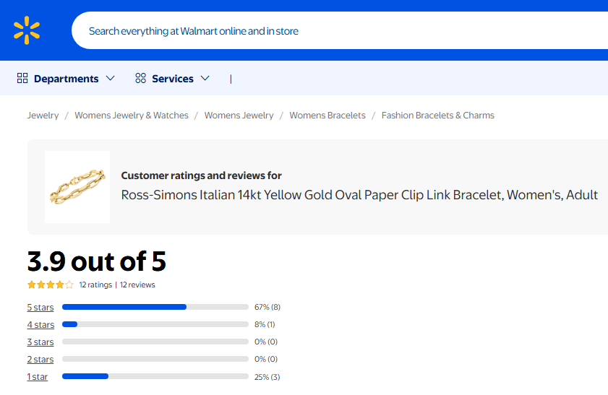
Task: Click the 12 reviews count
Action: (x=137, y=285)
